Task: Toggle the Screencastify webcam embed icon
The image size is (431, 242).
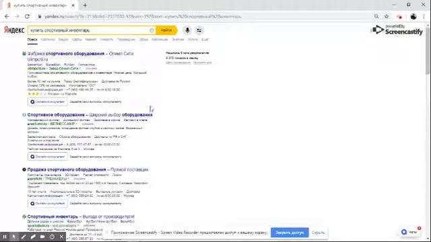Action: tap(42, 237)
